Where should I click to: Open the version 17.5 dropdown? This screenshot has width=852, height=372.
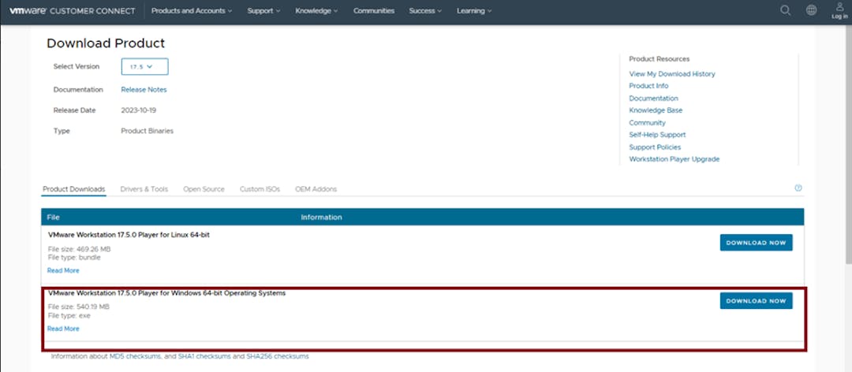(144, 67)
